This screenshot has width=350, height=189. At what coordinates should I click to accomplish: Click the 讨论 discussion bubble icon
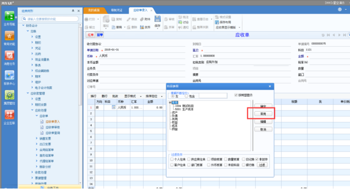pyautogui.click(x=180, y=22)
